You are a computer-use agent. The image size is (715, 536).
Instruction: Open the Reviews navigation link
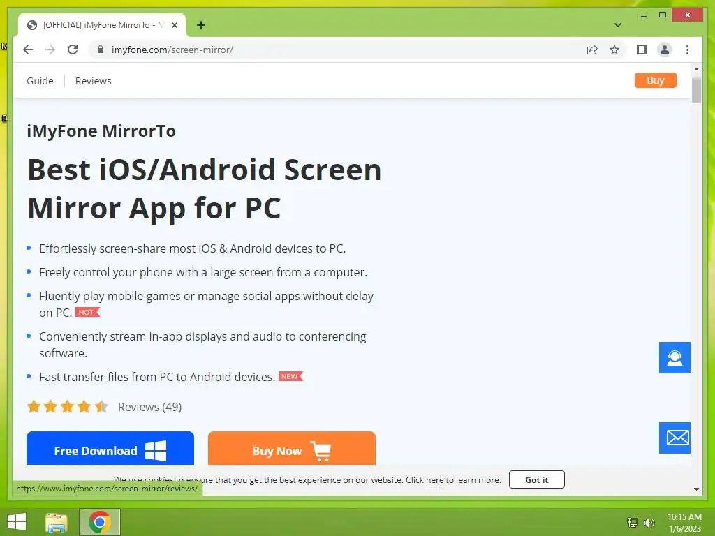point(93,81)
